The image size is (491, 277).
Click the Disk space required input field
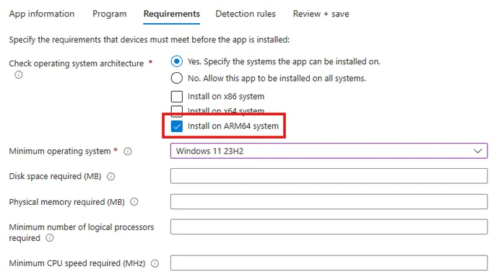coord(329,176)
